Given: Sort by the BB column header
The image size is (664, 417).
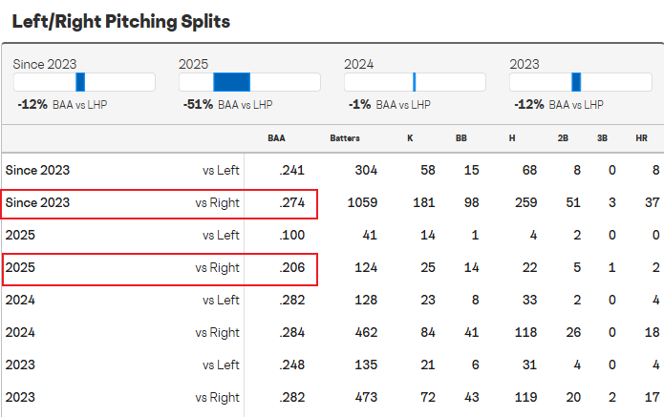Looking at the screenshot, I should pyautogui.click(x=461, y=138).
